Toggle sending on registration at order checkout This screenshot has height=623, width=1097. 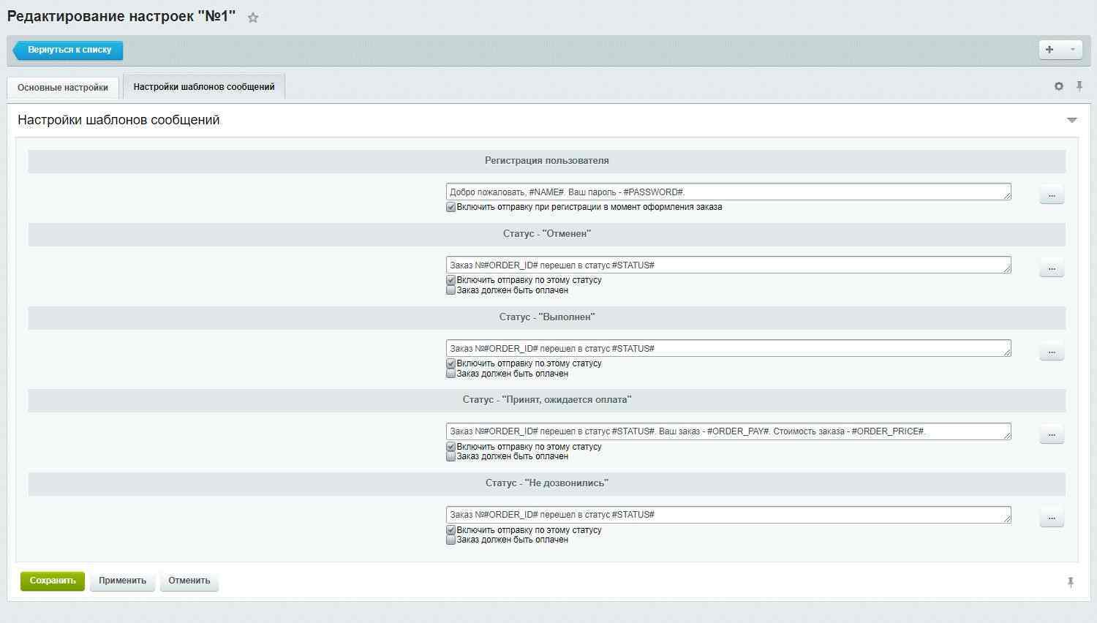tap(451, 208)
